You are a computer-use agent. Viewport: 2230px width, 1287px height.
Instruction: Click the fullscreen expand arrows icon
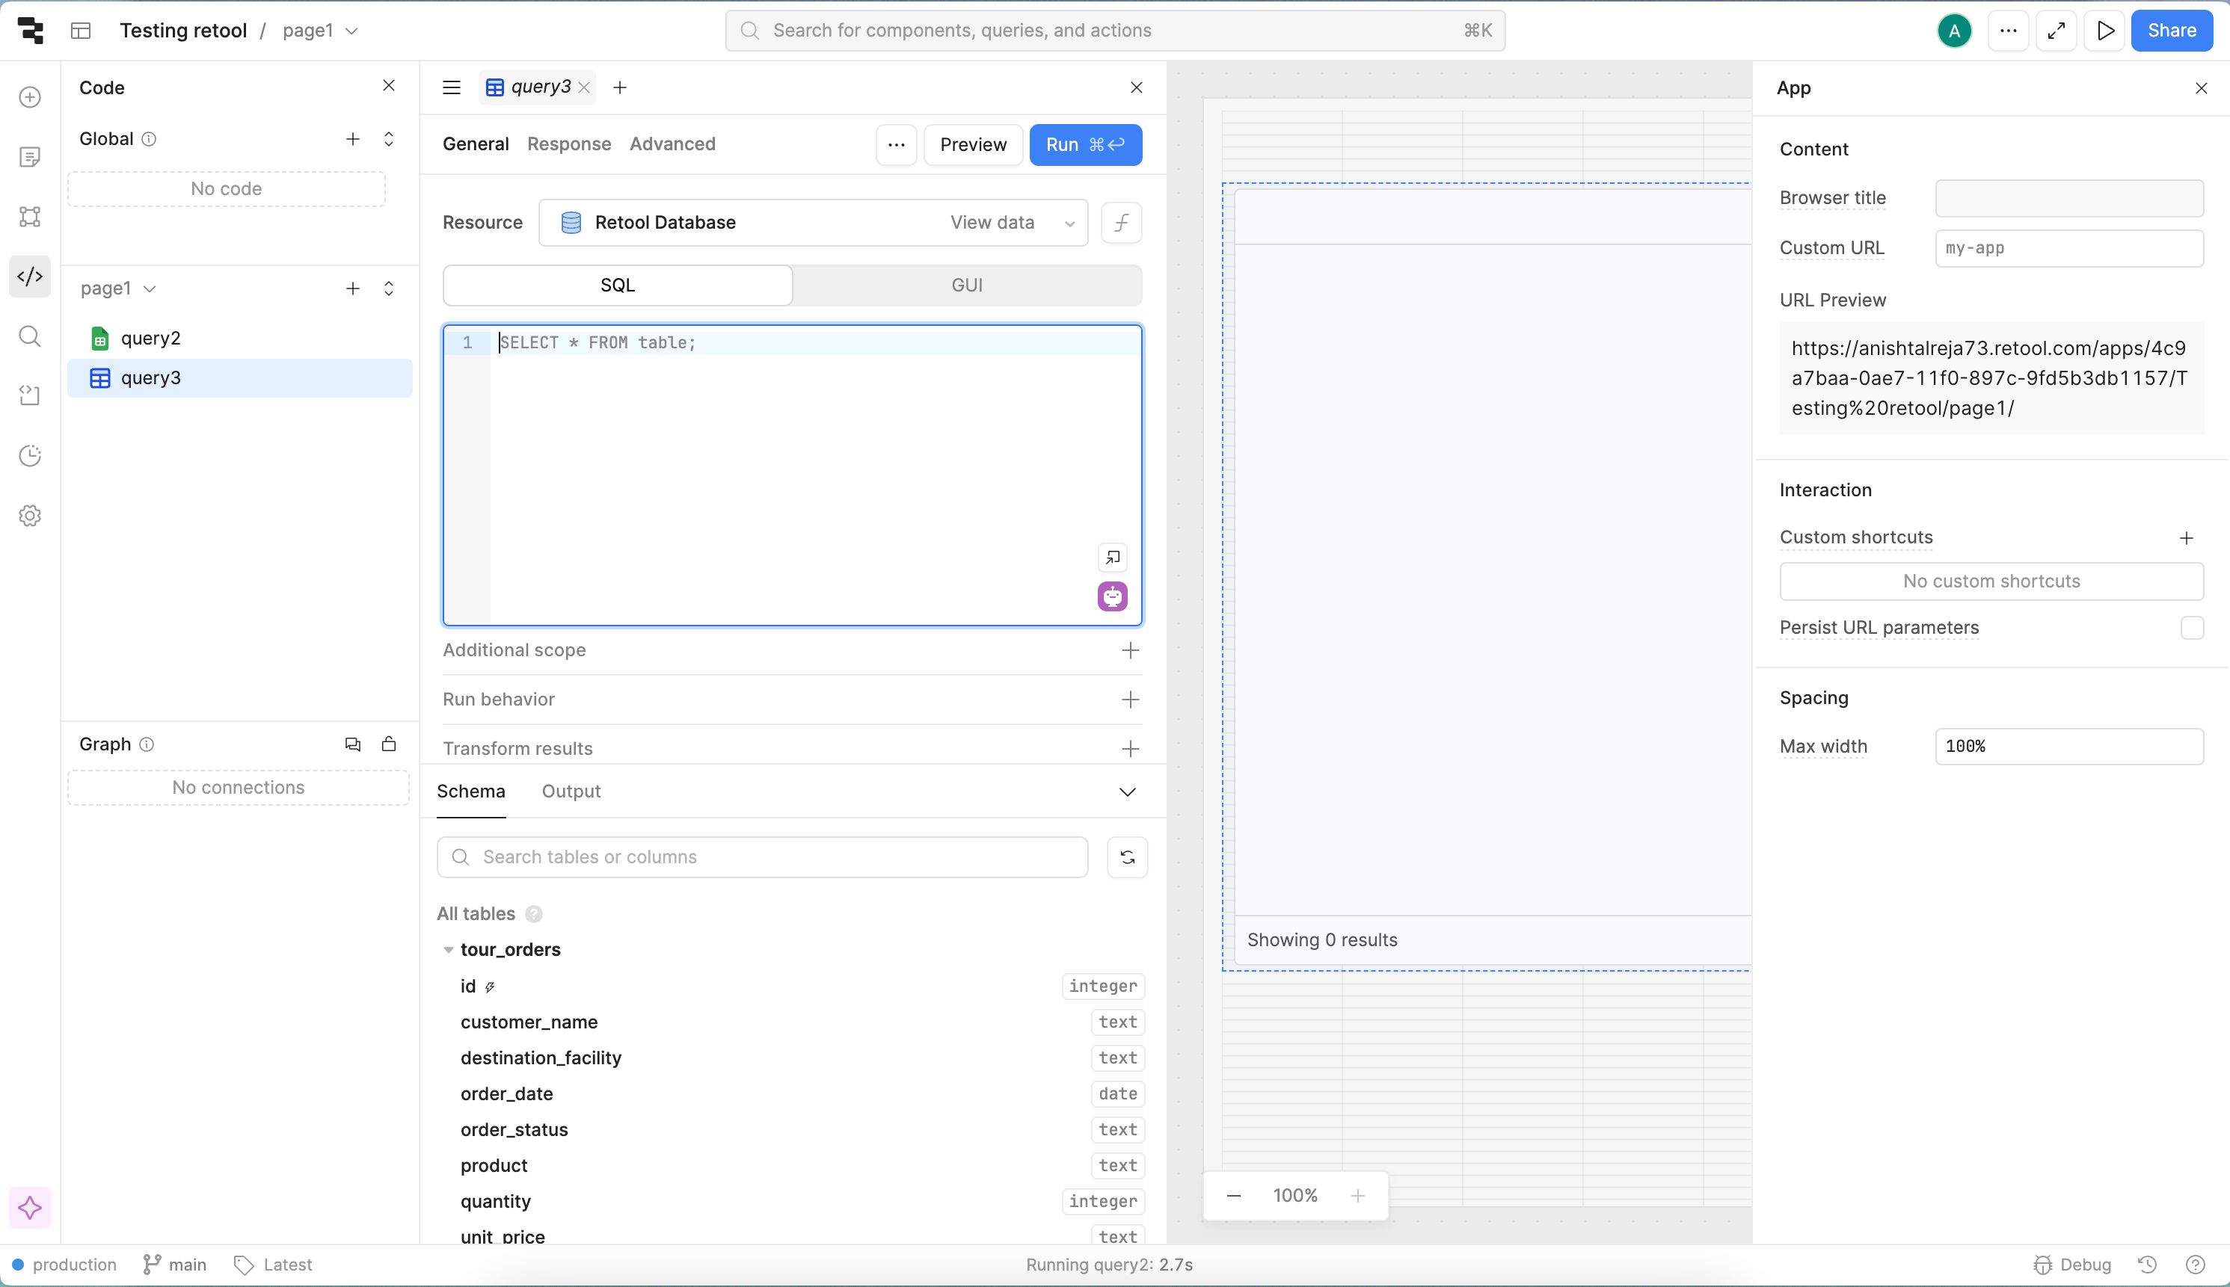(2057, 31)
